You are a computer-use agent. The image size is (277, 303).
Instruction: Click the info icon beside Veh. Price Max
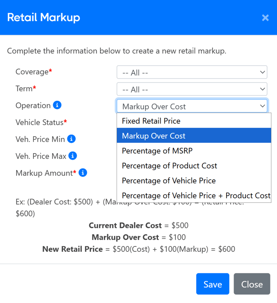pyautogui.click(x=73, y=156)
